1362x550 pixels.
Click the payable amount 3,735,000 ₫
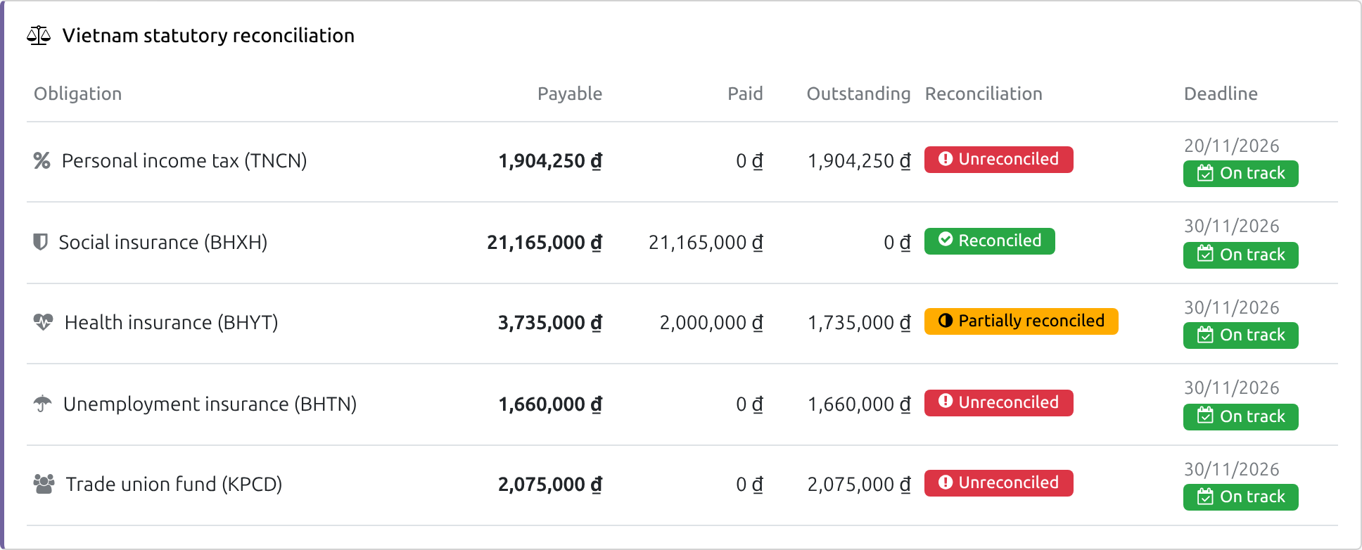[550, 323]
